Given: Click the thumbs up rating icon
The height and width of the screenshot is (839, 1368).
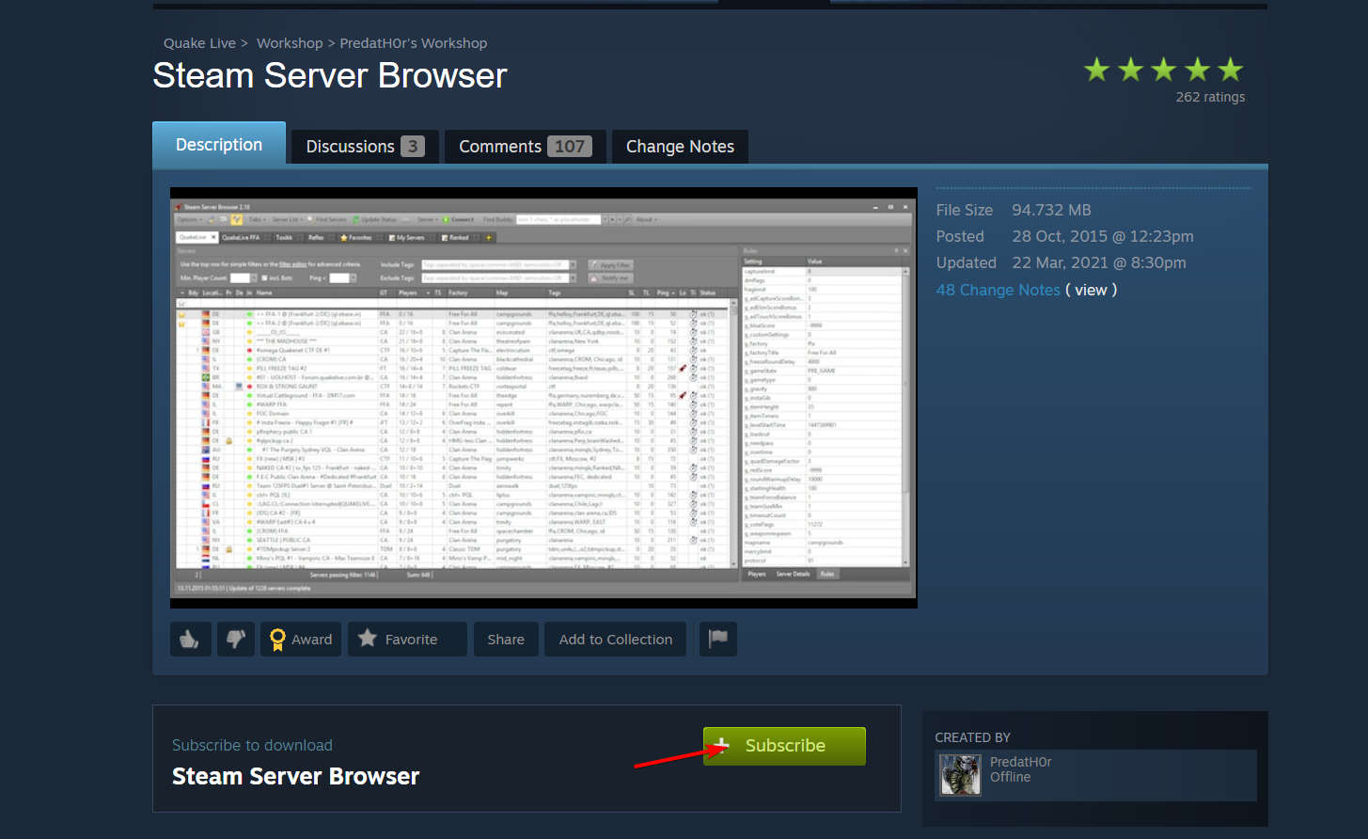Looking at the screenshot, I should coord(190,639).
